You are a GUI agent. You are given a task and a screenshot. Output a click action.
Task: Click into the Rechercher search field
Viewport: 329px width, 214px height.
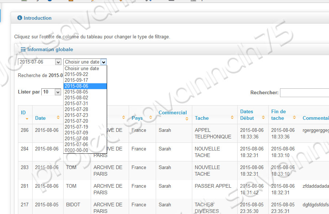click(x=304, y=93)
